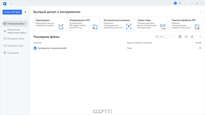Click the OCR text recognition icon
Viewport: 205px width, 115px height.
pyautogui.click(x=129, y=27)
